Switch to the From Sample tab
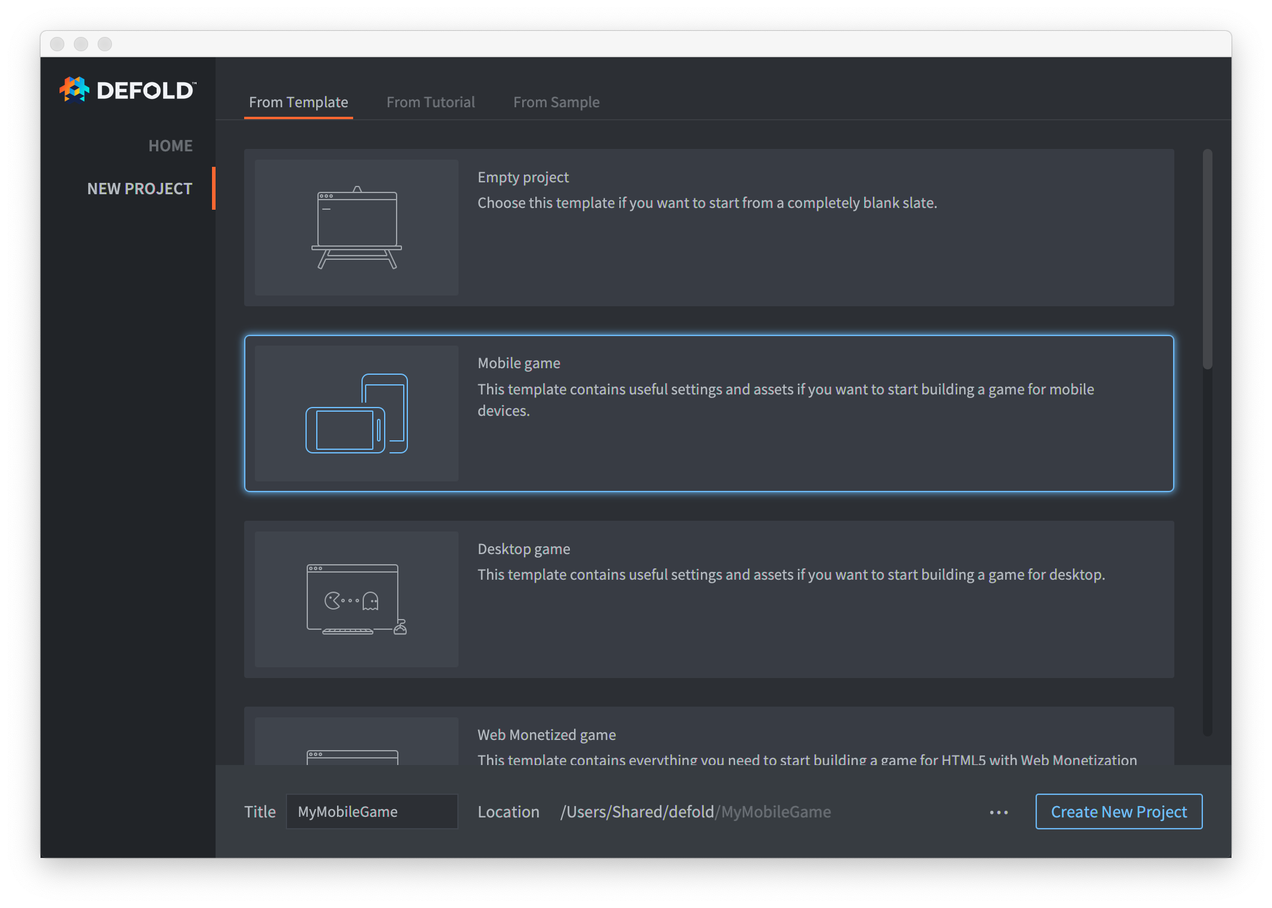The width and height of the screenshot is (1272, 908). point(556,101)
